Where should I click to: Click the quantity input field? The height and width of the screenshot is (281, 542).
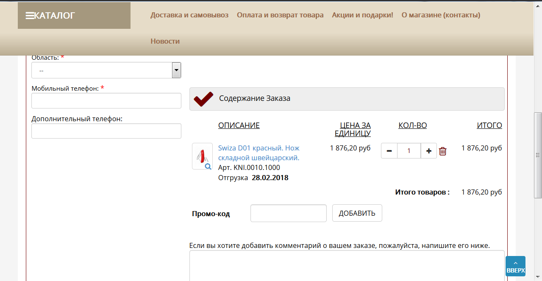pos(409,151)
